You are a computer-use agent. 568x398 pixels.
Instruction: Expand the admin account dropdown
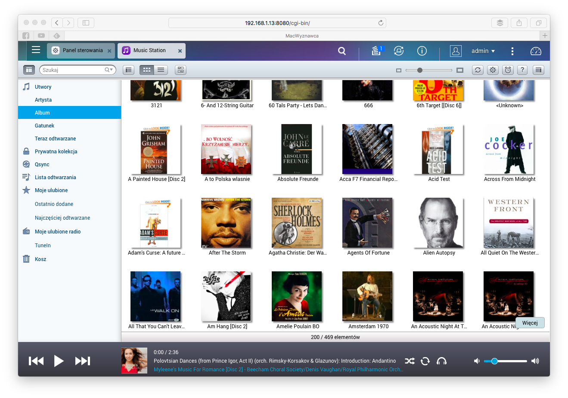(483, 51)
